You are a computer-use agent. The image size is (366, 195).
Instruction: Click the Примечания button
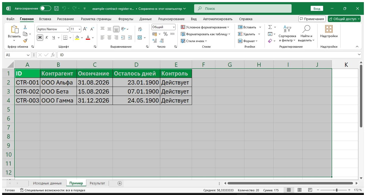[x=312, y=19]
